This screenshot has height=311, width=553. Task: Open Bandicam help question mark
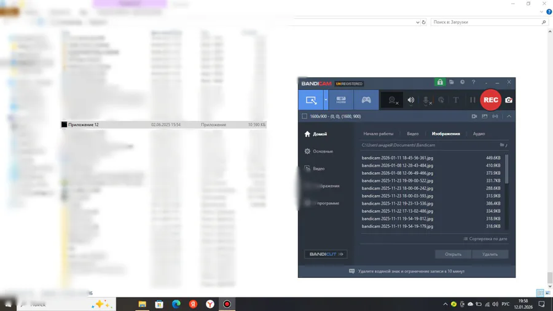(x=474, y=82)
